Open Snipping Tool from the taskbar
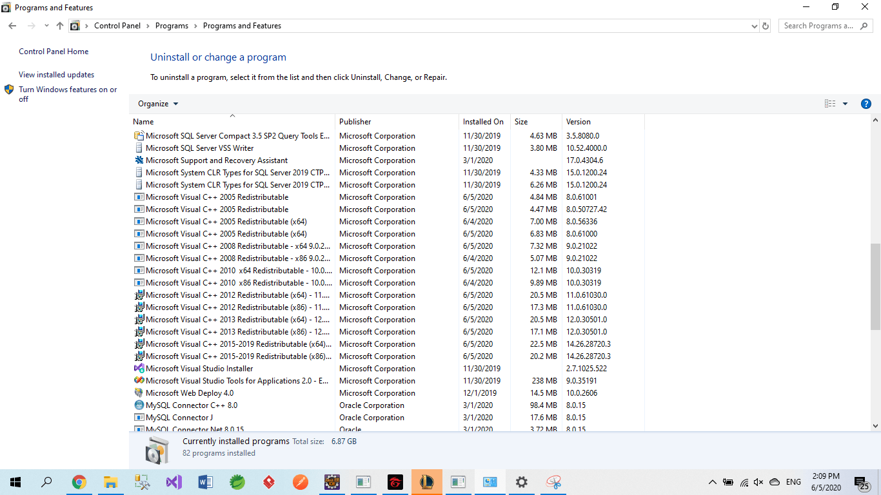Image resolution: width=881 pixels, height=495 pixels. (553, 482)
